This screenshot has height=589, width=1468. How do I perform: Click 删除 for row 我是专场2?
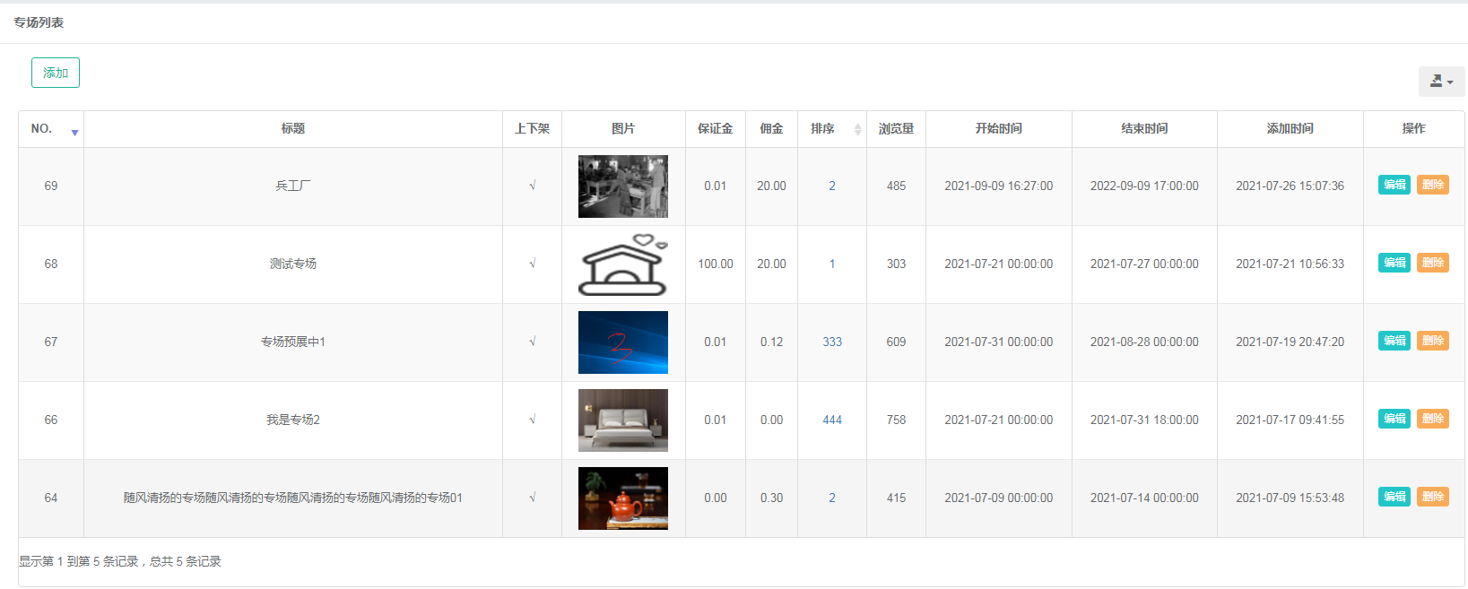pos(1433,419)
